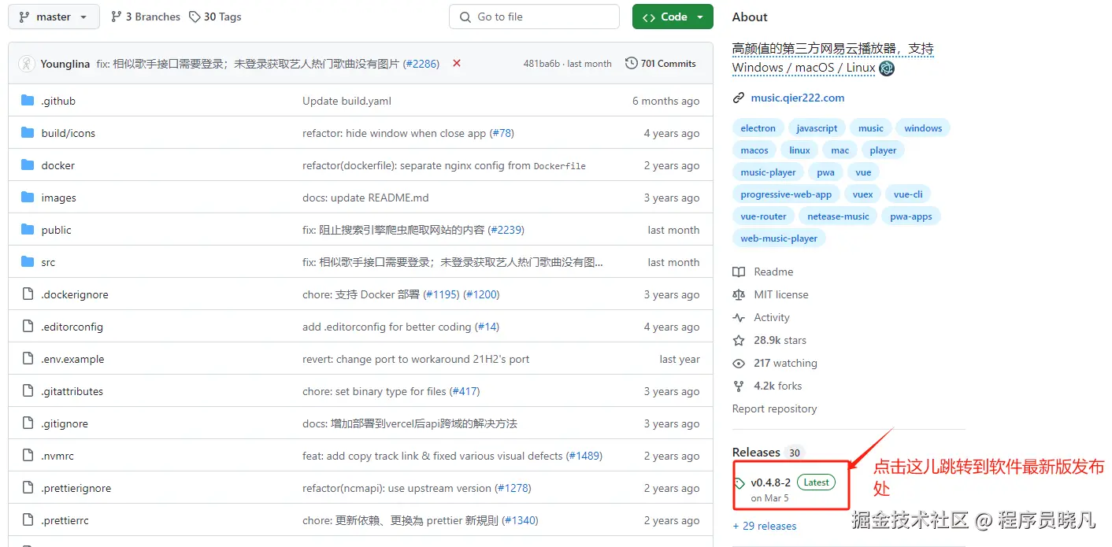Click the docker folder icon
Viewport: 1112px width, 547px height.
pos(28,165)
